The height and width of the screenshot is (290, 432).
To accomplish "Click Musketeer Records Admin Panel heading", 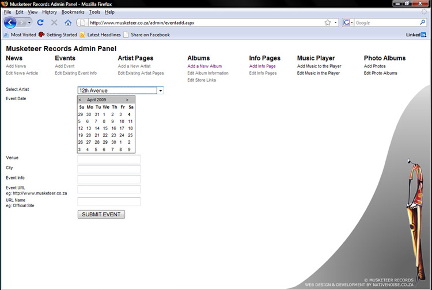I will pyautogui.click(x=61, y=49).
